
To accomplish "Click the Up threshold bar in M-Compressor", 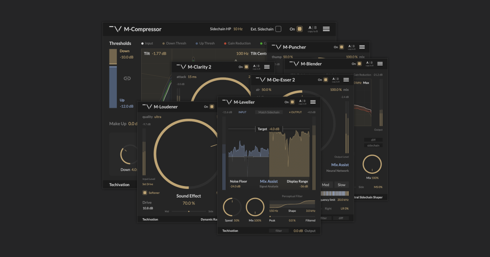I will tap(113, 87).
